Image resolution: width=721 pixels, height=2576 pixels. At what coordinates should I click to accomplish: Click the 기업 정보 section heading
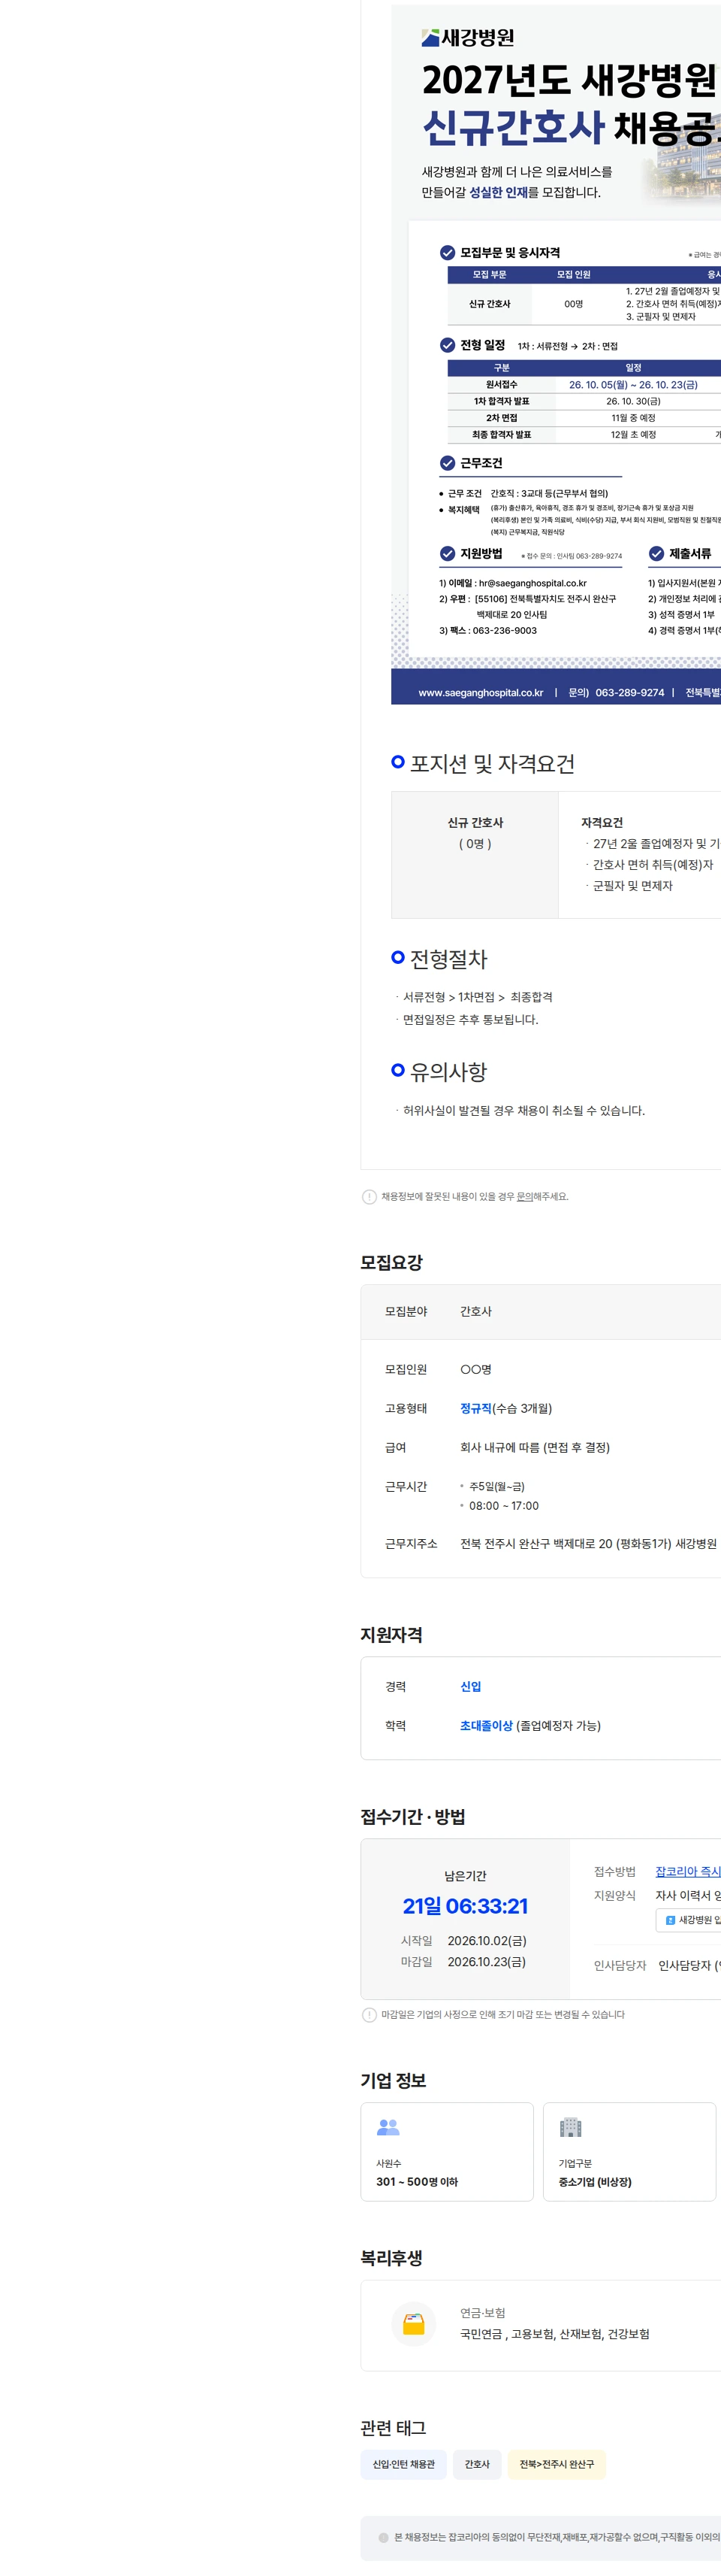coord(394,2080)
